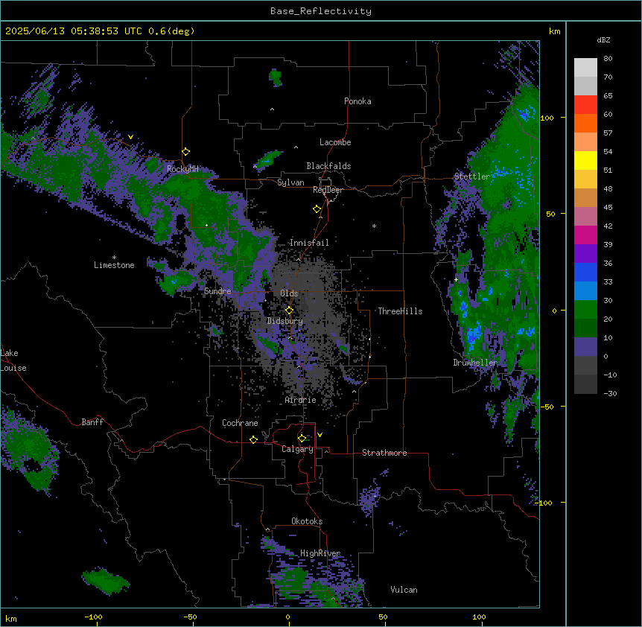The image size is (642, 627).
Task: Select the HighRiver town label
Action: [x=320, y=553]
